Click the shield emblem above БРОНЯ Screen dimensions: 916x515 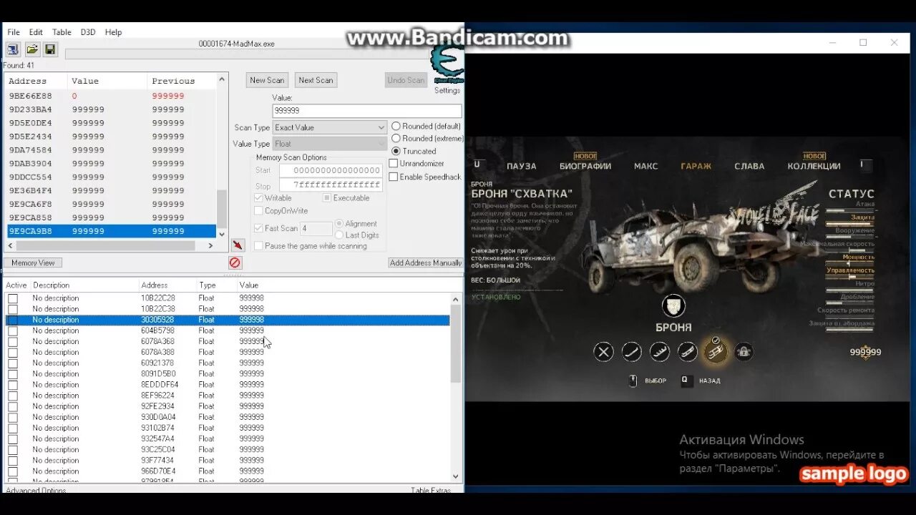pos(673,306)
